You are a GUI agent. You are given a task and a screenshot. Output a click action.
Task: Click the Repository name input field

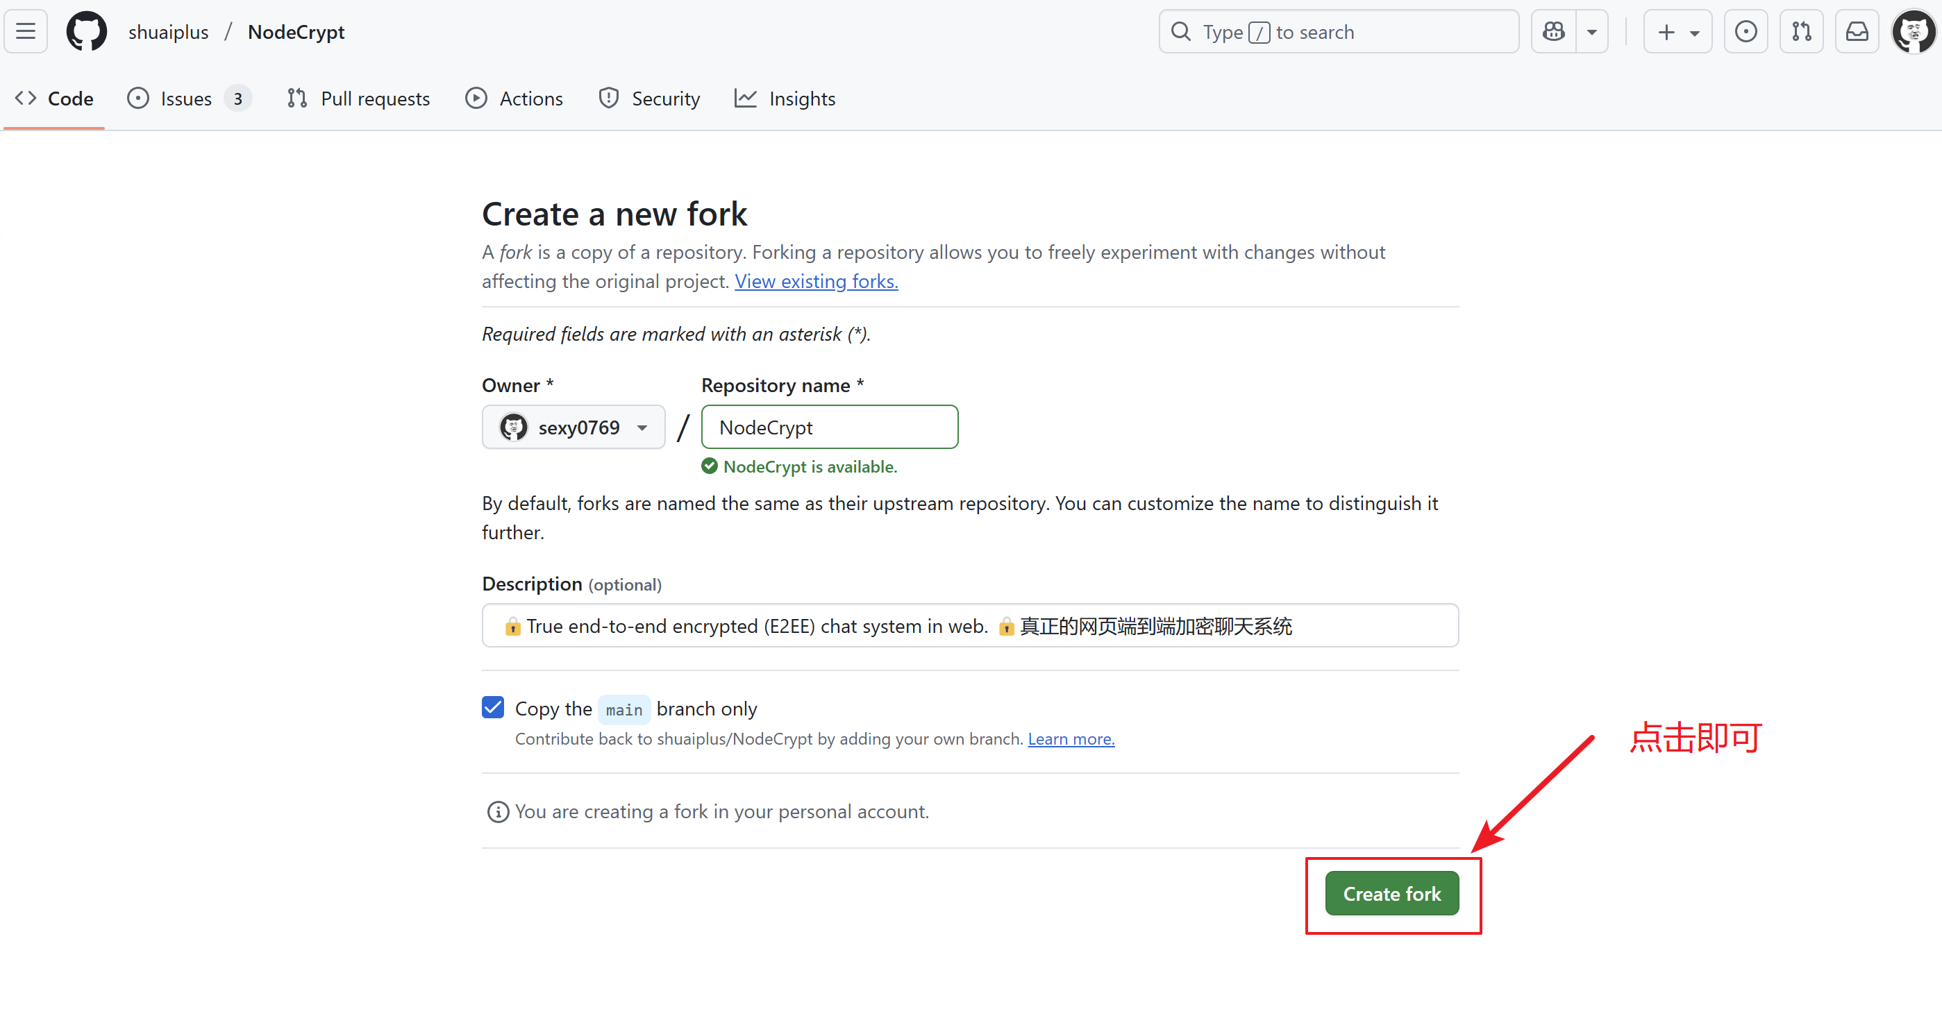pyautogui.click(x=829, y=427)
